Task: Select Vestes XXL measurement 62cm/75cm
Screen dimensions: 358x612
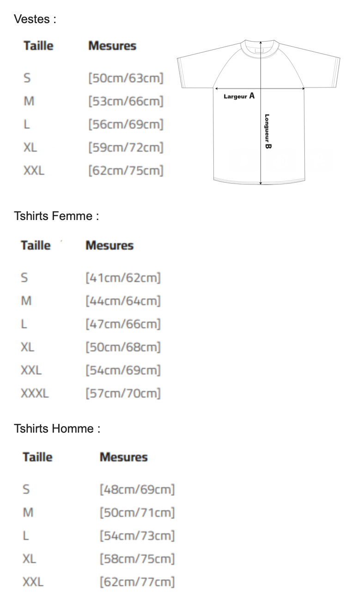Action: click(x=126, y=171)
